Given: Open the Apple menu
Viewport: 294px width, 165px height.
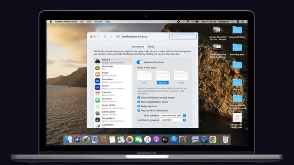Looking at the screenshot, I should click(x=51, y=22).
